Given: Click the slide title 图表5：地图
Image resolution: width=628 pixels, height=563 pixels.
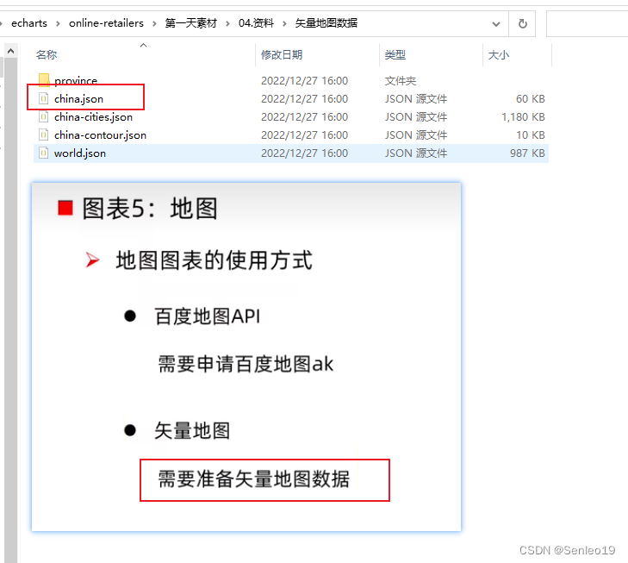Looking at the screenshot, I should [x=150, y=209].
